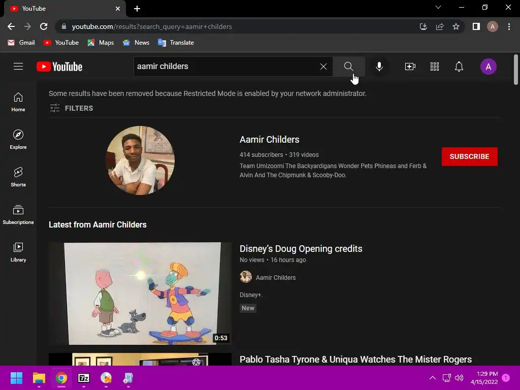Open the notification badge in the taskbar corner
Screen dimensions: 520x390
(506, 378)
